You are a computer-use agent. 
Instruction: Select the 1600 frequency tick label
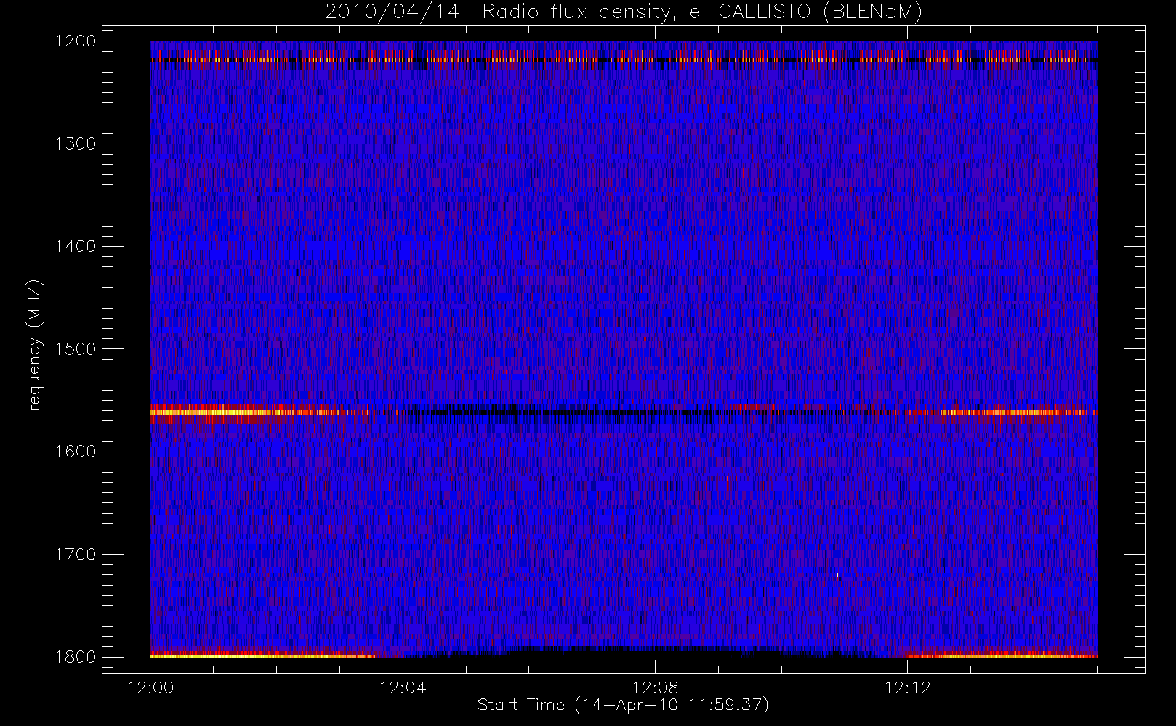(x=76, y=452)
